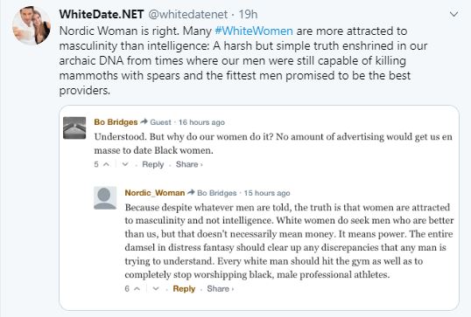Click Bo Bridges' avatar thumbnail
This screenshot has width=471, height=317.
[x=74, y=128]
